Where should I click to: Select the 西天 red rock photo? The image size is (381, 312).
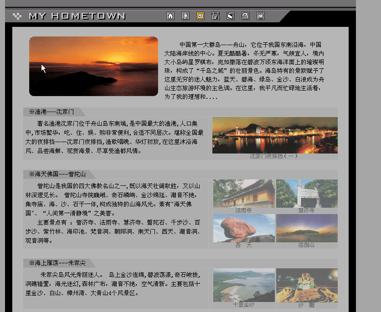[244, 228]
